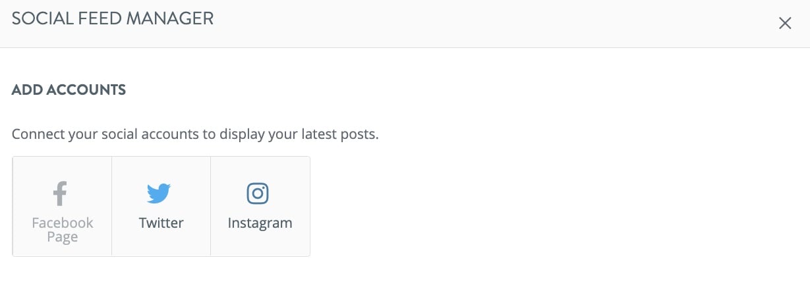Click the 'SOCIAL FEED MANAGER' title

(x=113, y=19)
